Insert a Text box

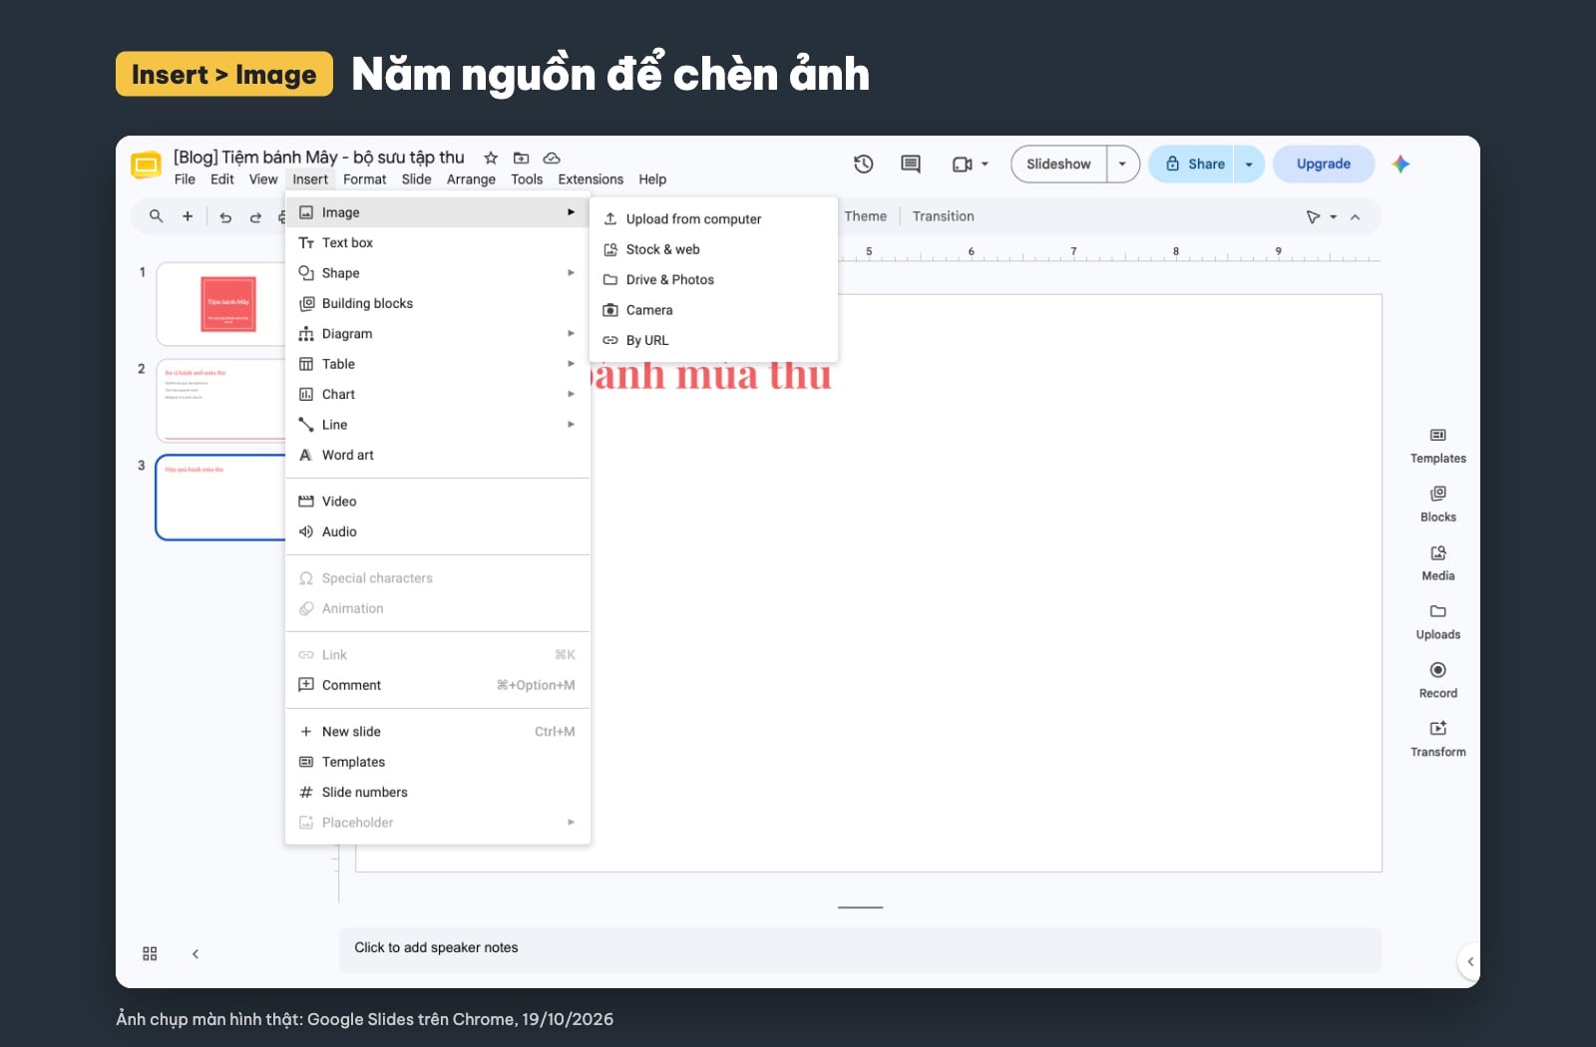tap(438, 243)
